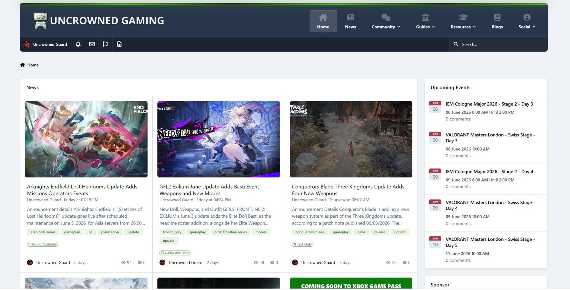
Task: Click the Text Only badge on Conquerors Blade article
Action: click(303, 245)
